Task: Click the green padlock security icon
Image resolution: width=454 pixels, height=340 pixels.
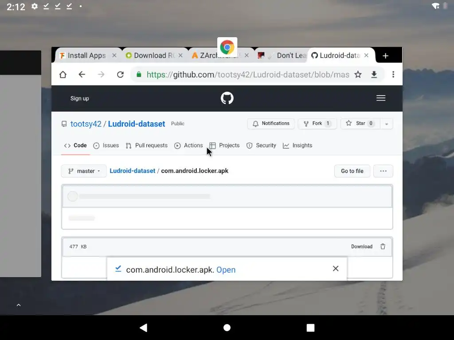Action: pyautogui.click(x=139, y=74)
